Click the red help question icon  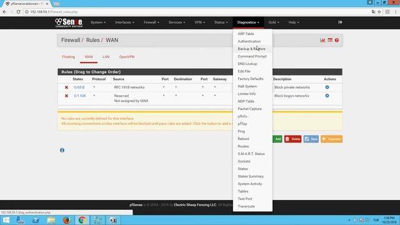[337, 40]
